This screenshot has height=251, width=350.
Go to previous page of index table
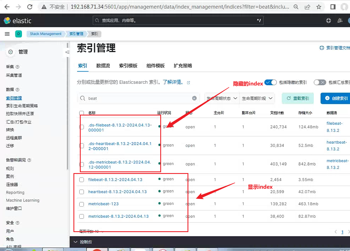336,232
